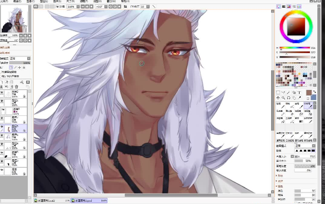The image size is (325, 204).
Task: Zoom in with navigator plus button
Action: coord(25,36)
